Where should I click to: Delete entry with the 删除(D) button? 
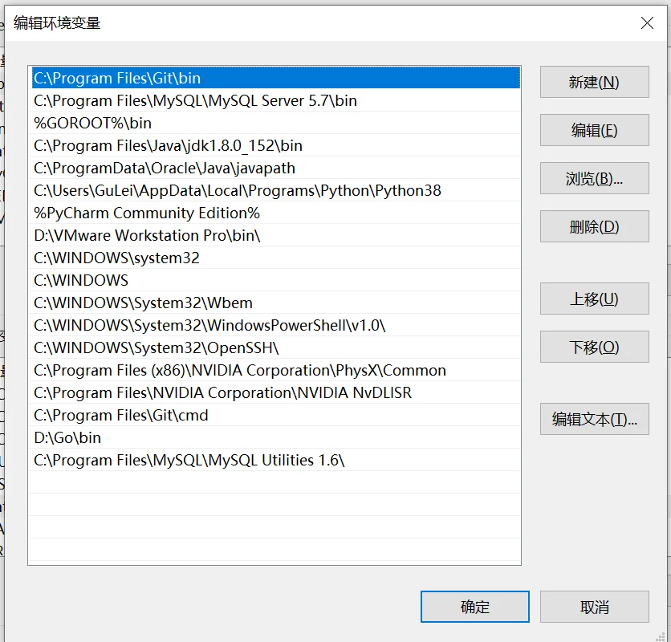coord(595,226)
